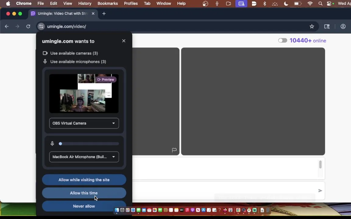This screenshot has width=351, height=219.
Task: Open the File menu
Action: pos(41,3)
